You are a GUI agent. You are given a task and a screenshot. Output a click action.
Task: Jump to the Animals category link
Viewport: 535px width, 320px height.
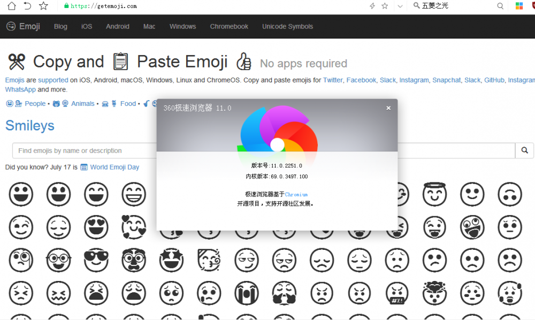pyautogui.click(x=82, y=104)
